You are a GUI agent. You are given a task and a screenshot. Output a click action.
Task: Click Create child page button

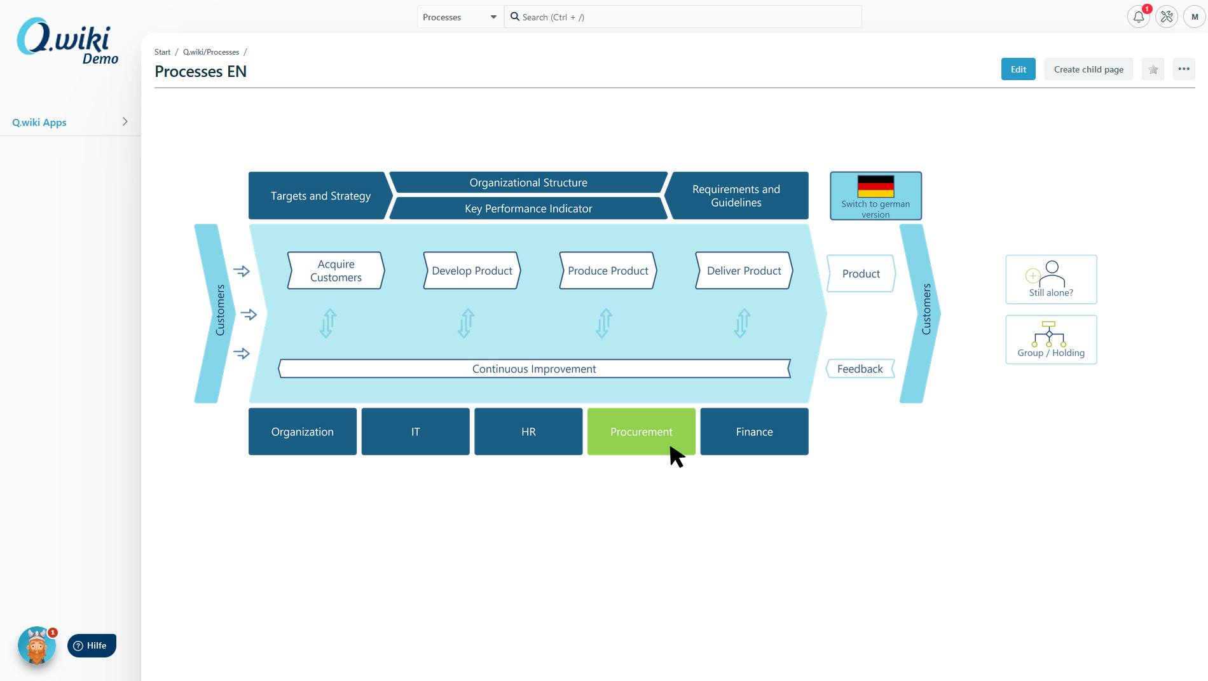[x=1088, y=69]
